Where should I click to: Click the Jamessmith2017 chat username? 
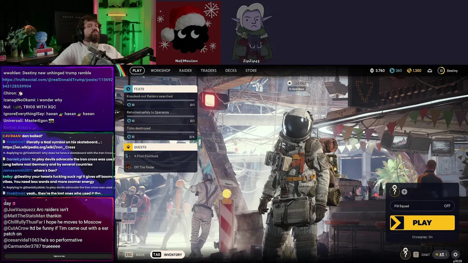18,170
